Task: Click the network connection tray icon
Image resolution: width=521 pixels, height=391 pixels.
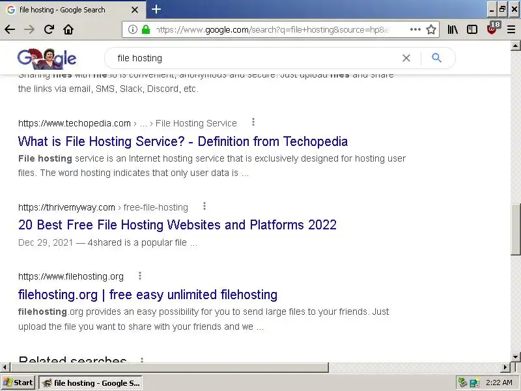Action: [x=475, y=383]
